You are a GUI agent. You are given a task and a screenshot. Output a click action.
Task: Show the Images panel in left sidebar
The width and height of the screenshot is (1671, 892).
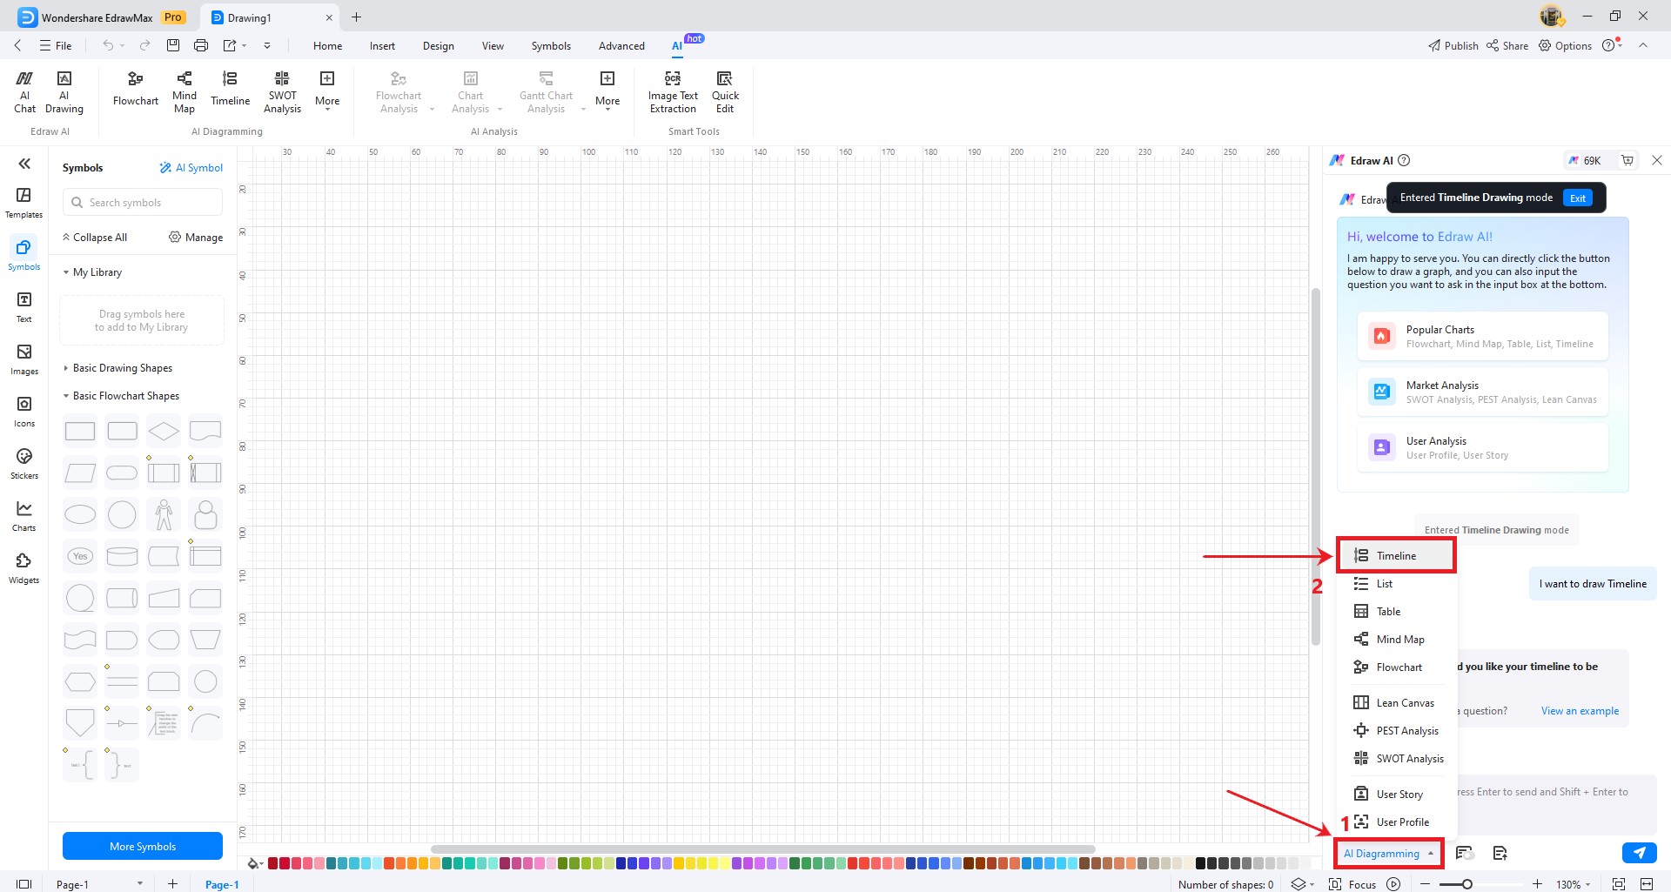24,359
